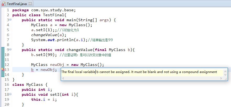231x107 pixels.
Task: Click 'this.i = i;' on line 19
Action: point(44,99)
